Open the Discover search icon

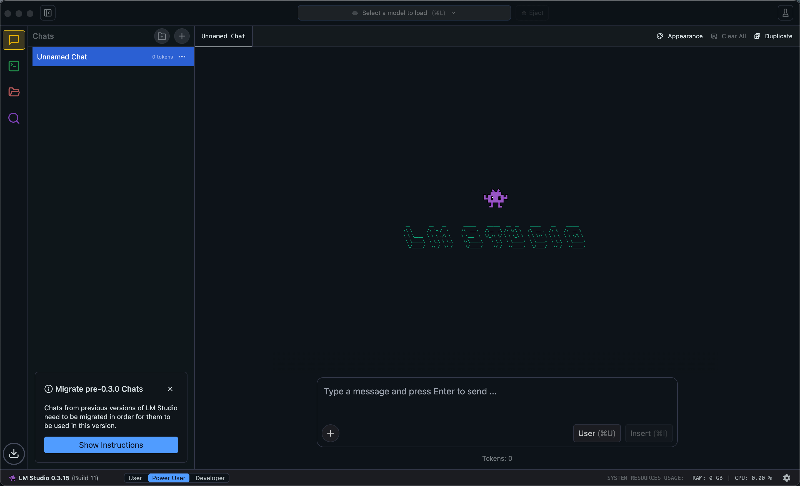(14, 119)
